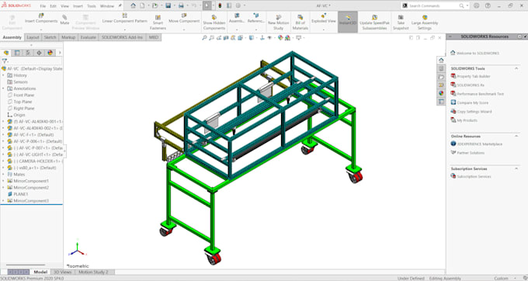Click the Help question mark icon

pos(488,5)
